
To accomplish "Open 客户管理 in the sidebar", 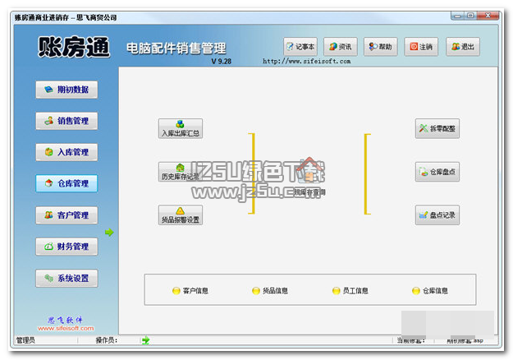I will (66, 215).
